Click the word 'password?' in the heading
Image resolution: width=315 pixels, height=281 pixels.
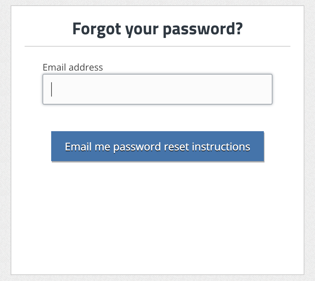pos(203,29)
